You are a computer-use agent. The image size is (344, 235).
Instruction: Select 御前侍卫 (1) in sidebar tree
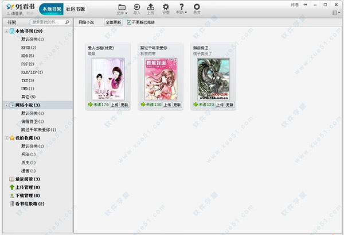click(33, 122)
